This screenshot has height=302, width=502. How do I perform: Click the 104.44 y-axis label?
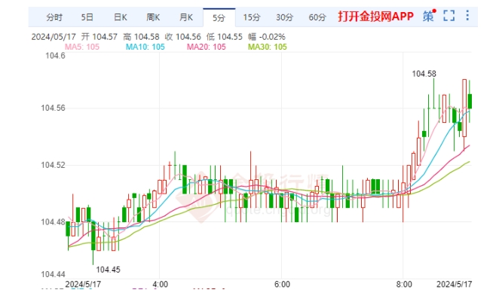(53, 274)
